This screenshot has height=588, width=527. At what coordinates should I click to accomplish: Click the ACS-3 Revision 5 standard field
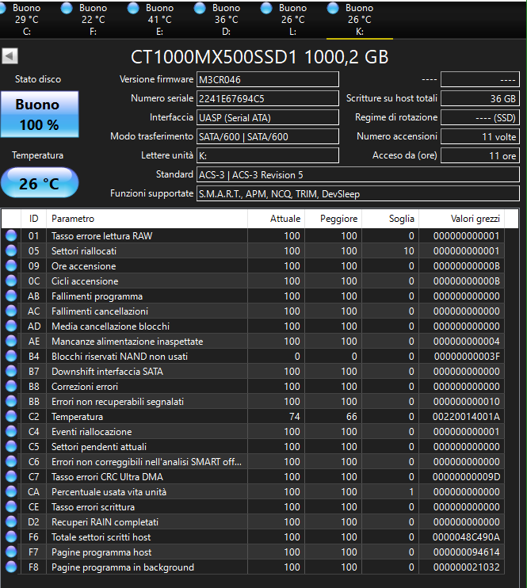pyautogui.click(x=358, y=175)
